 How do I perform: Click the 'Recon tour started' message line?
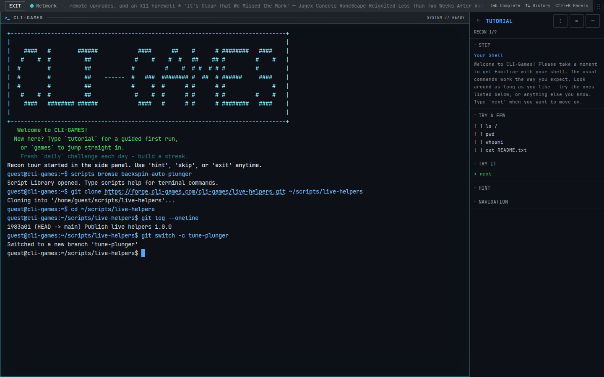pos(135,165)
